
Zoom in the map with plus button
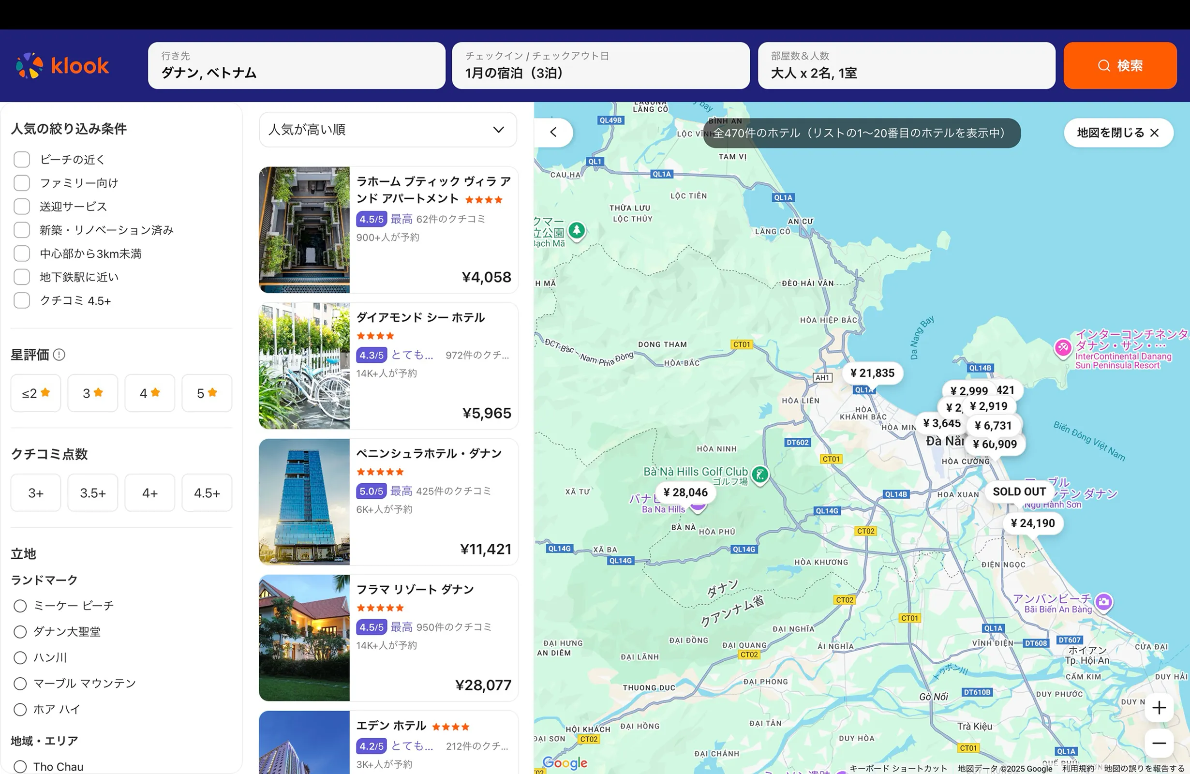(1159, 708)
